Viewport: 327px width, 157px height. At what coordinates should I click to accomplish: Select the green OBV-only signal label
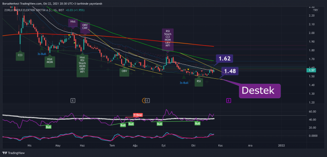point(124,72)
